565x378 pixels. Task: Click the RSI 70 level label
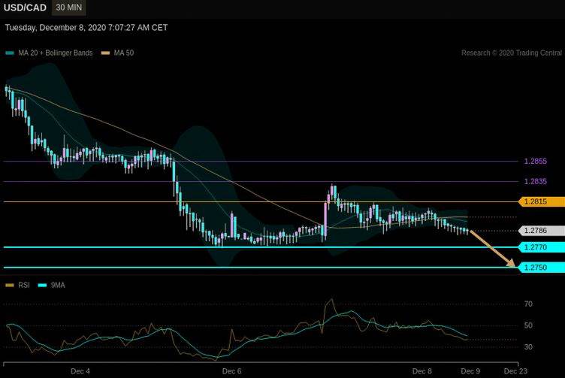tap(528, 304)
